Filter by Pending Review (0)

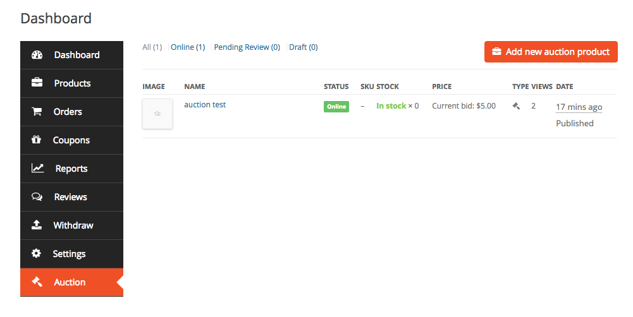[247, 47]
